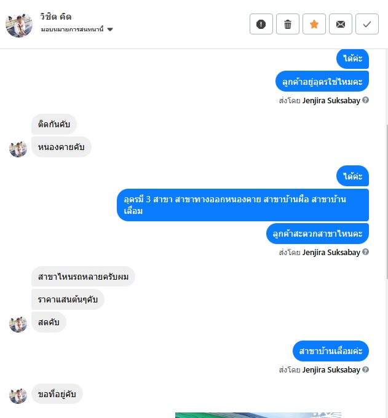Mark conversation unread with envelope icon

point(340,24)
